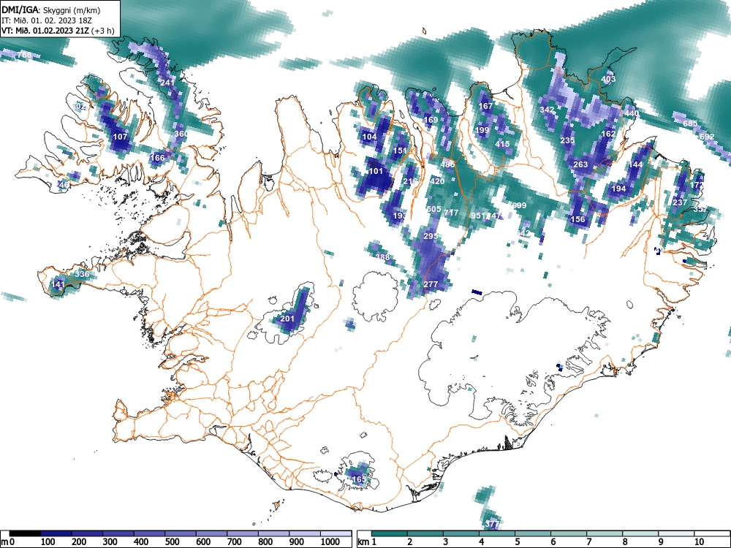The image size is (731, 548).
Task: Click the visibility value '295' on the map
Action: (x=431, y=236)
